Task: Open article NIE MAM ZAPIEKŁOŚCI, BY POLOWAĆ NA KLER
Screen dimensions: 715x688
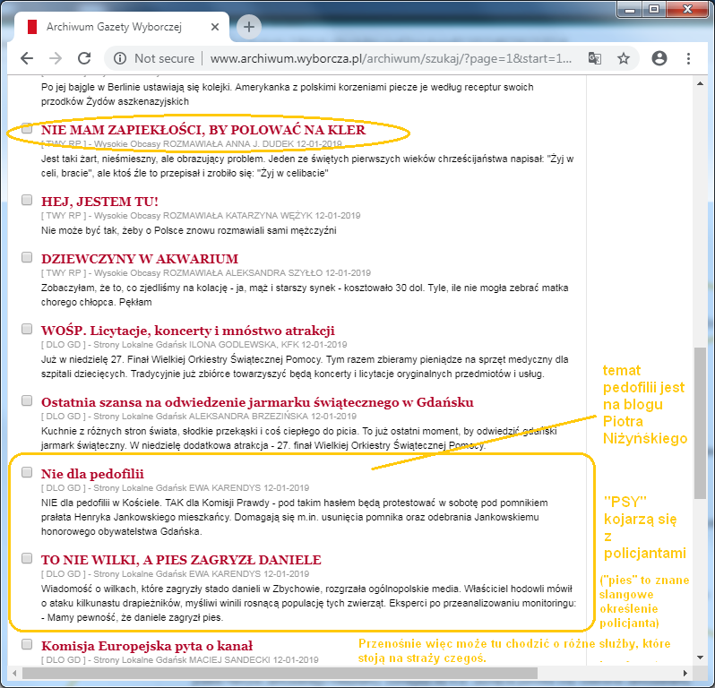Action: click(203, 130)
